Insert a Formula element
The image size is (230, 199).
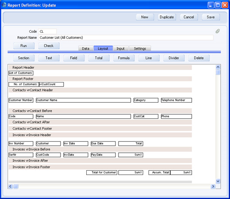coord(124,58)
